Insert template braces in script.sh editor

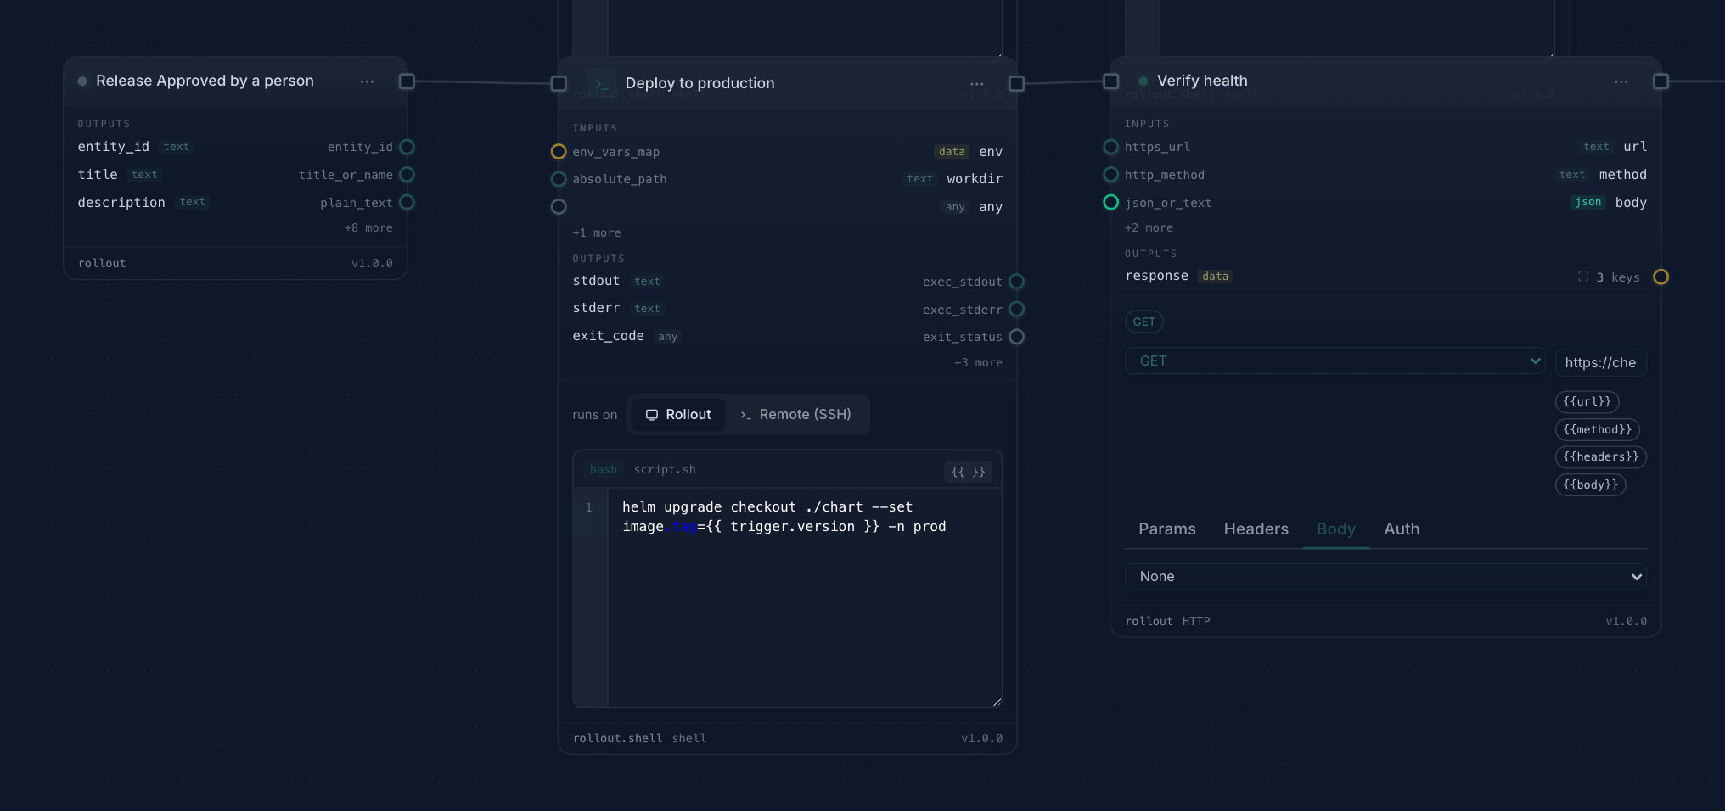point(968,471)
